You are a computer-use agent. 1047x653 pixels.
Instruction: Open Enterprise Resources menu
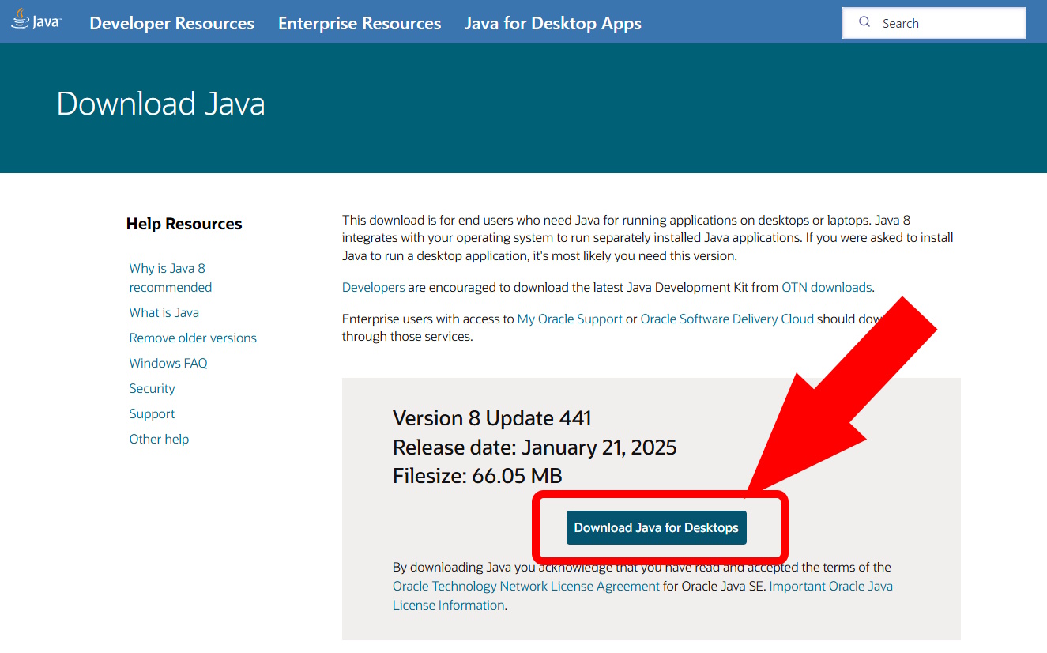coord(360,23)
